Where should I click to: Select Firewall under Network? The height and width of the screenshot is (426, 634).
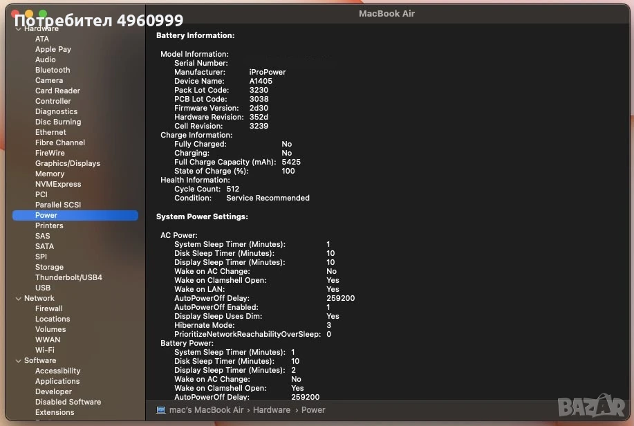click(49, 308)
